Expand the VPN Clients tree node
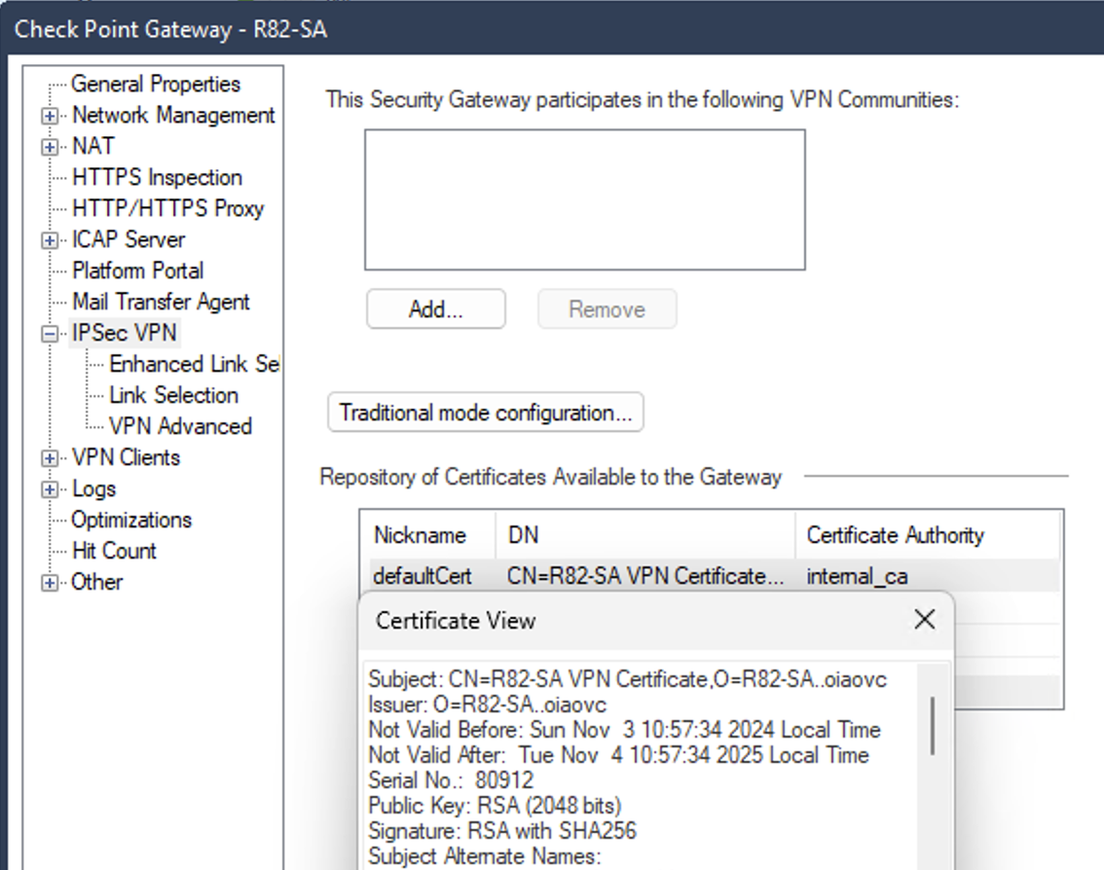 (50, 457)
